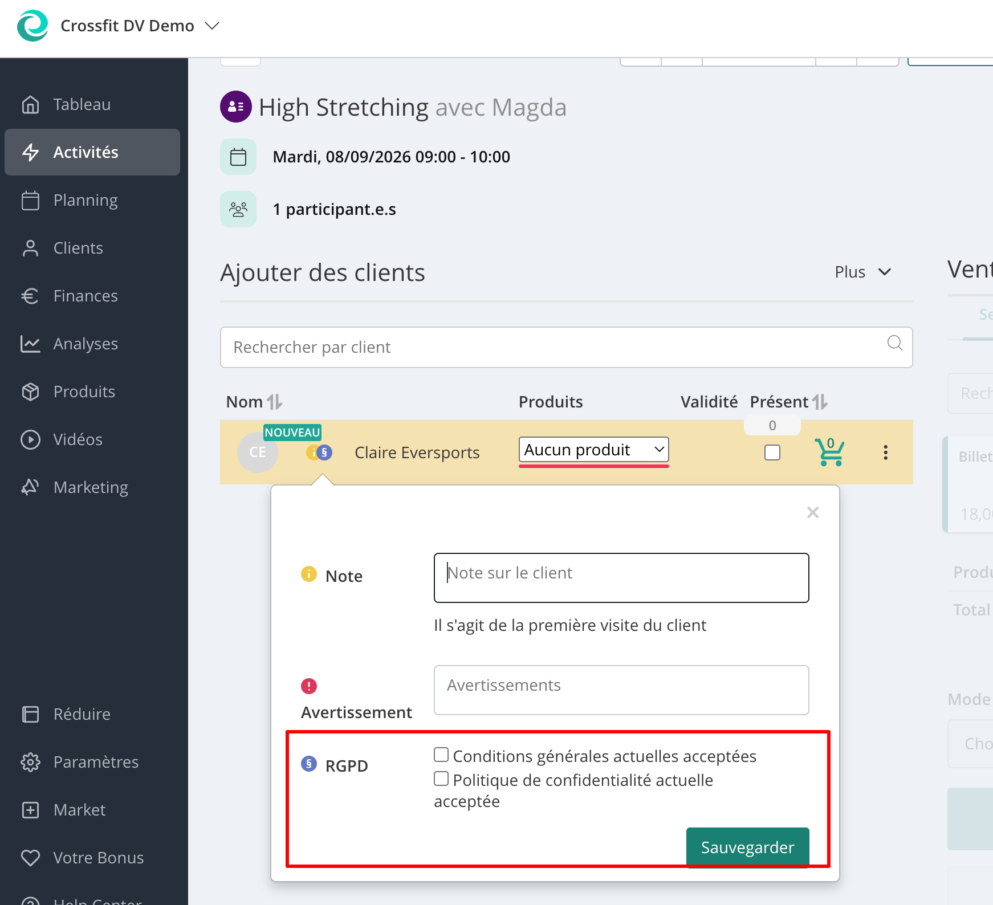
Task: Click the Sauvegarder button
Action: pos(747,847)
